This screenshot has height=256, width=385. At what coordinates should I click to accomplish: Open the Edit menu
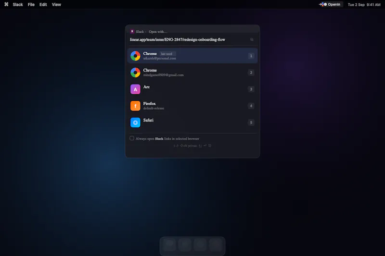[43, 4]
